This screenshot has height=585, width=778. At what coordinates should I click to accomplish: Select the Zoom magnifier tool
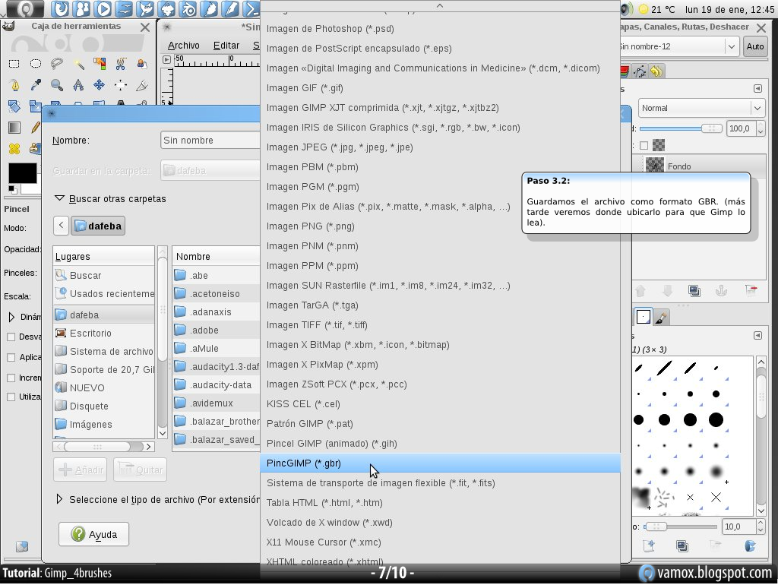click(x=56, y=85)
